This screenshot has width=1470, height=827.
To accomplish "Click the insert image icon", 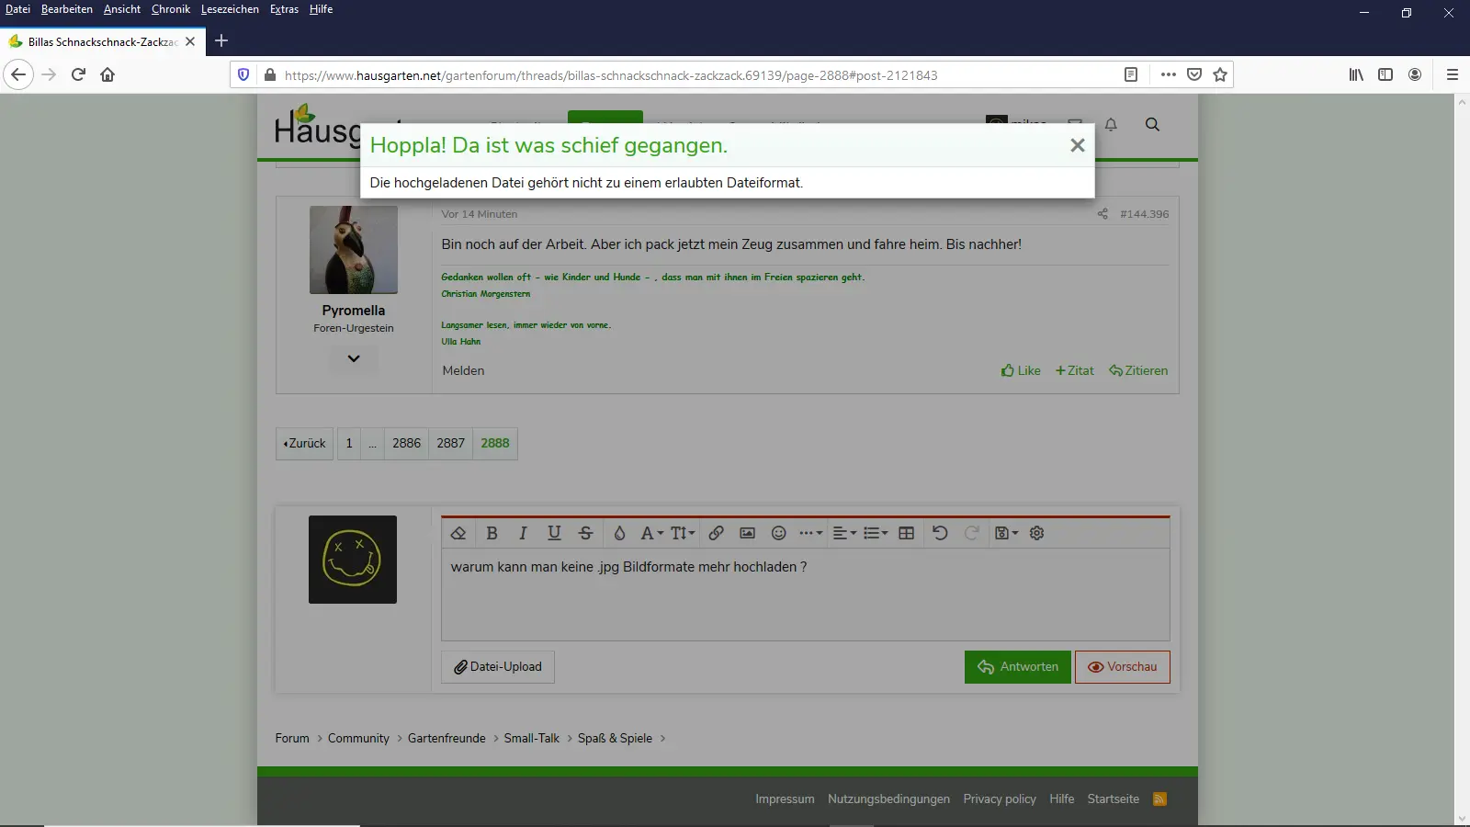I will (x=748, y=533).
